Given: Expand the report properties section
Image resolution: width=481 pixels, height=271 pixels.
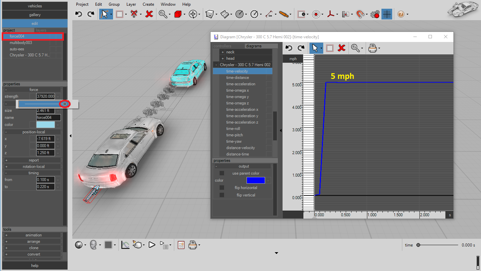Looking at the screenshot, I should 6,160.
